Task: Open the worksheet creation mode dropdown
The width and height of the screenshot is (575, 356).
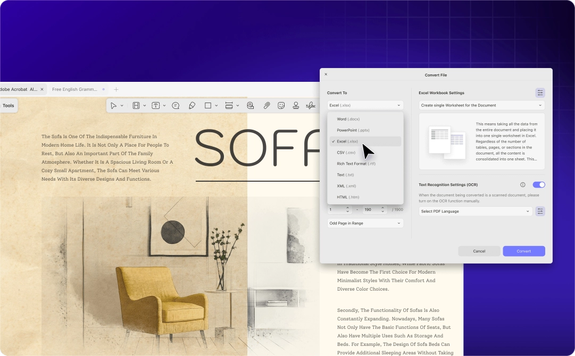Action: (482, 105)
